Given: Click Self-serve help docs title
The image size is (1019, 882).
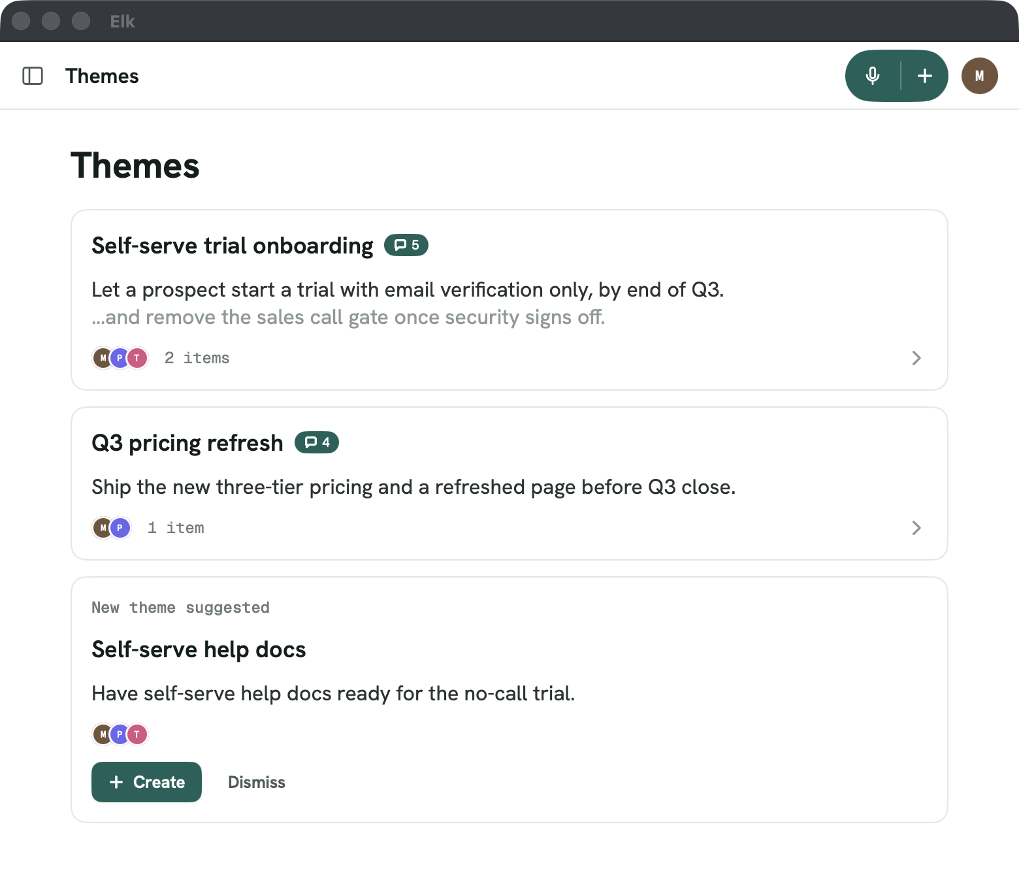Looking at the screenshot, I should tap(199, 649).
